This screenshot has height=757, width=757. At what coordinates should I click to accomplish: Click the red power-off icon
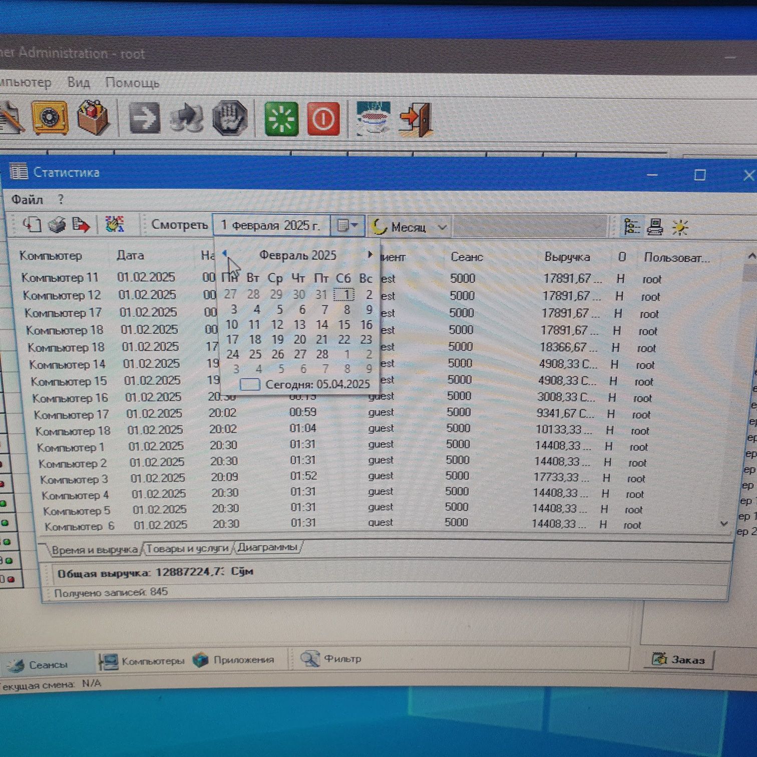click(323, 119)
